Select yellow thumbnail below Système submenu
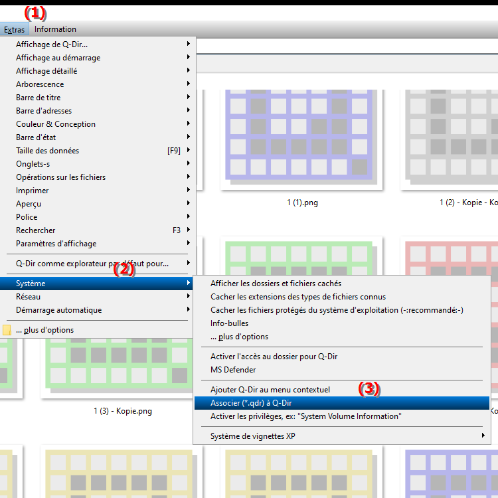The width and height of the screenshot is (498, 498). click(301, 471)
